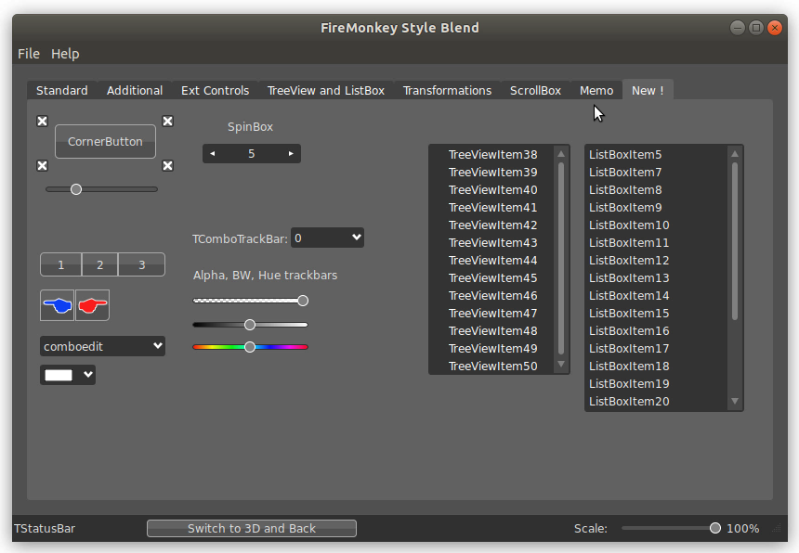
Task: Toggle the bottom-right corner checkbox of CornerButton
Action: coord(167,166)
